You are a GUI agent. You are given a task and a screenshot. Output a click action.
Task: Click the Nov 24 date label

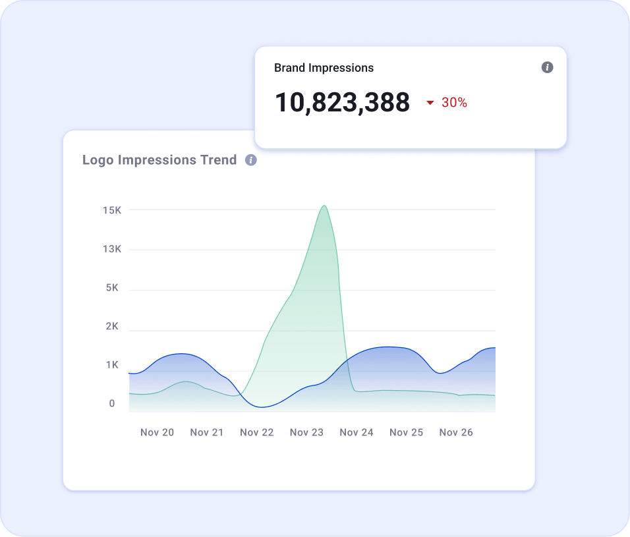click(357, 432)
